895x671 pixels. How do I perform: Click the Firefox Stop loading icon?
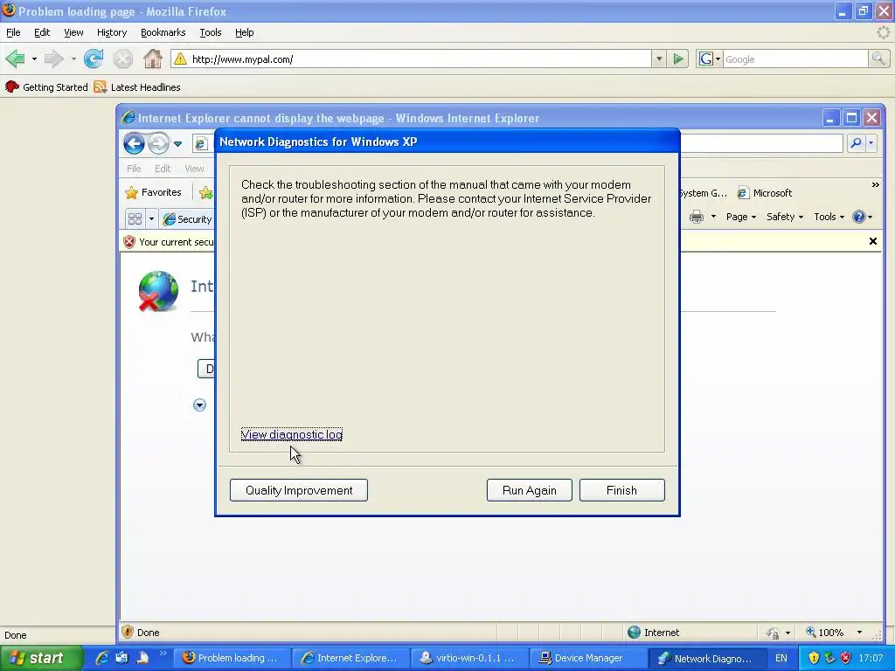(122, 59)
